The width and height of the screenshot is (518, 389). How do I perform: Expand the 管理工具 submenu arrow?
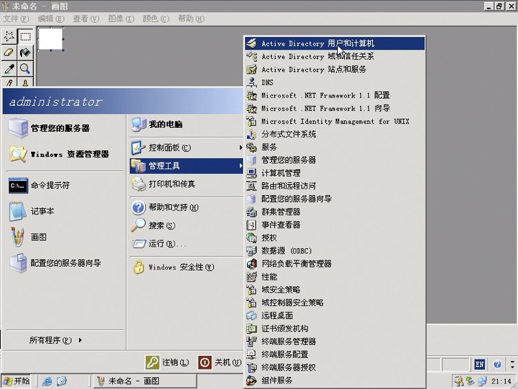241,166
